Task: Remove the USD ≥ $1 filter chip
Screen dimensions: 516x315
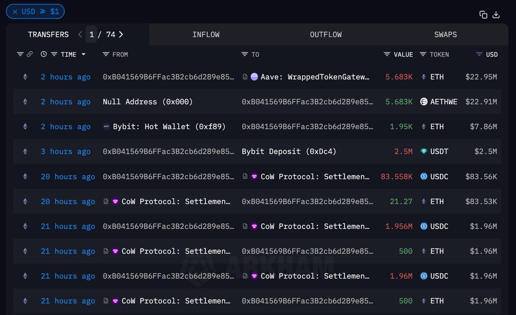Action: [x=15, y=12]
